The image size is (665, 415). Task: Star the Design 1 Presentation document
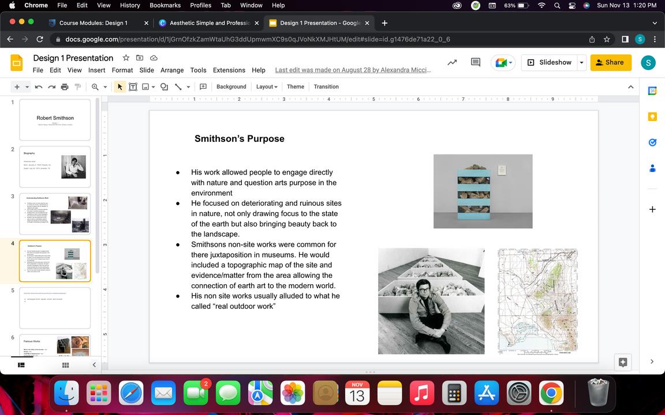(x=126, y=58)
